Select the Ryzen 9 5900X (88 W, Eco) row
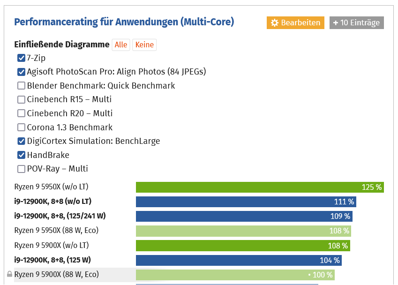The width and height of the screenshot is (398, 285). point(174,275)
